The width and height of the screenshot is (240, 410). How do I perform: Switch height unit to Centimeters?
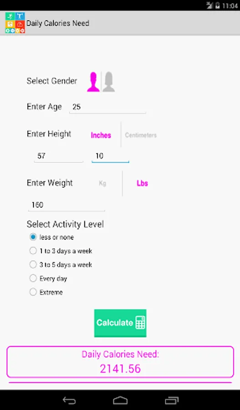[x=141, y=135]
